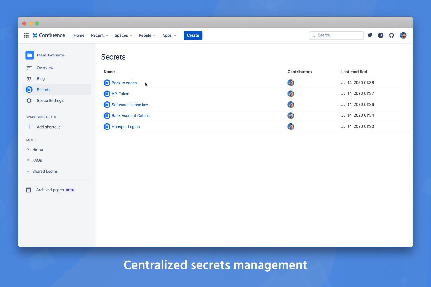Click the secret icon beside Backup codes
431x287 pixels.
(107, 83)
